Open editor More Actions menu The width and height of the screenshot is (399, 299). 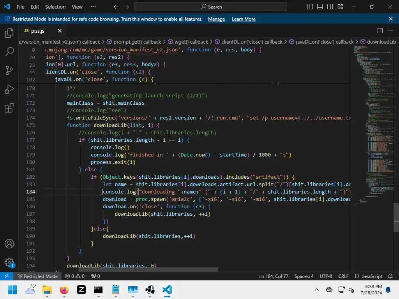click(390, 31)
